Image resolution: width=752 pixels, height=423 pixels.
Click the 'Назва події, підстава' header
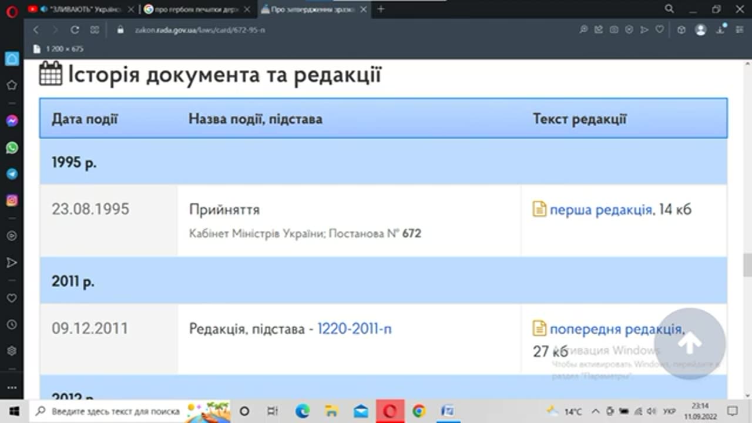[x=256, y=119]
